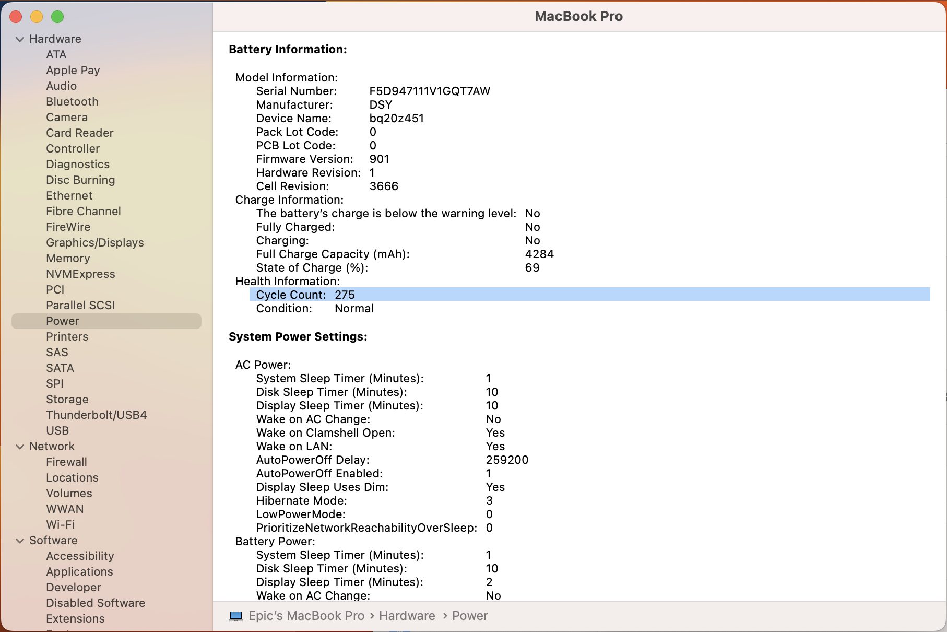The height and width of the screenshot is (632, 947).
Task: Collapse the Network section chevron
Action: coord(20,447)
